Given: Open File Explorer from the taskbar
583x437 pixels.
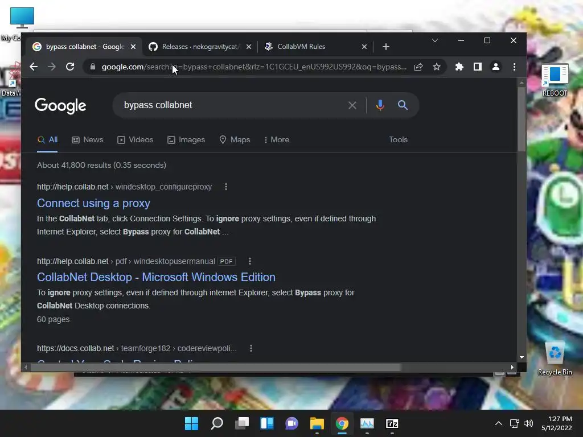Looking at the screenshot, I should pyautogui.click(x=317, y=423).
